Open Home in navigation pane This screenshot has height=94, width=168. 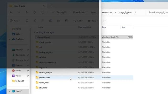click(x=17, y=29)
